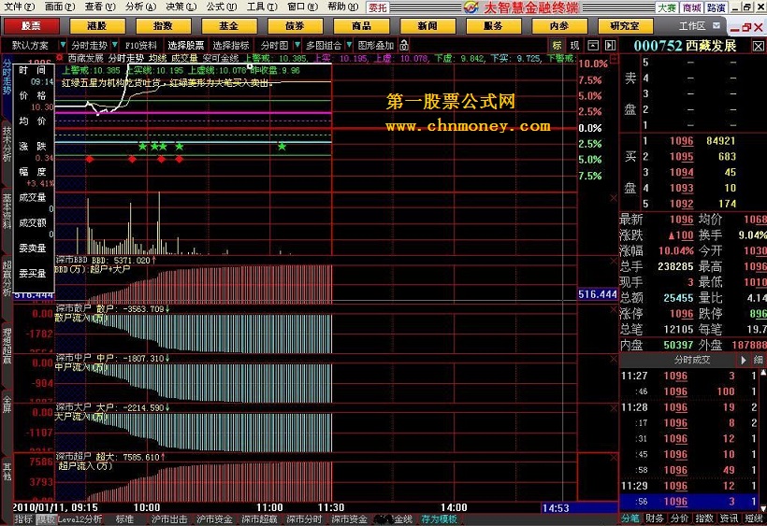Select the 深市超赢 template tab

(259, 519)
